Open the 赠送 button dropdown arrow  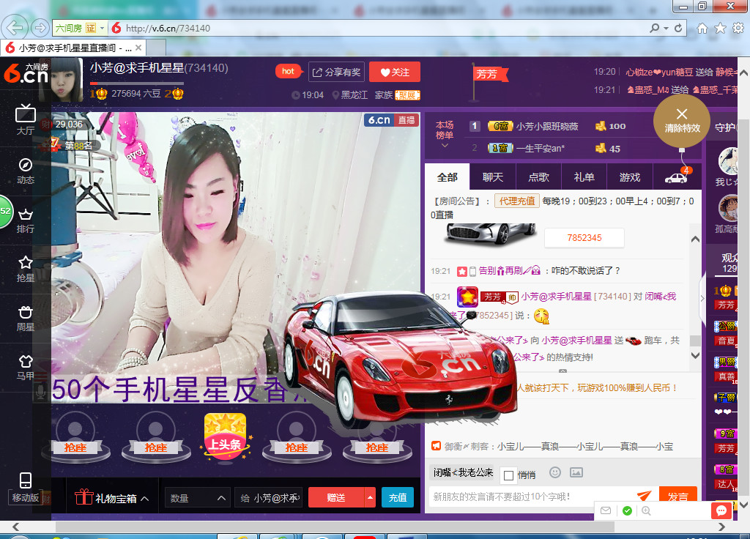point(370,498)
